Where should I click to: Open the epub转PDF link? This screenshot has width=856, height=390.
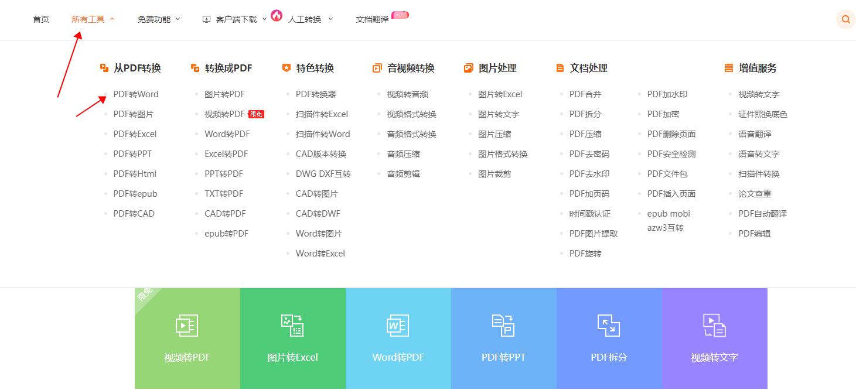[227, 234]
